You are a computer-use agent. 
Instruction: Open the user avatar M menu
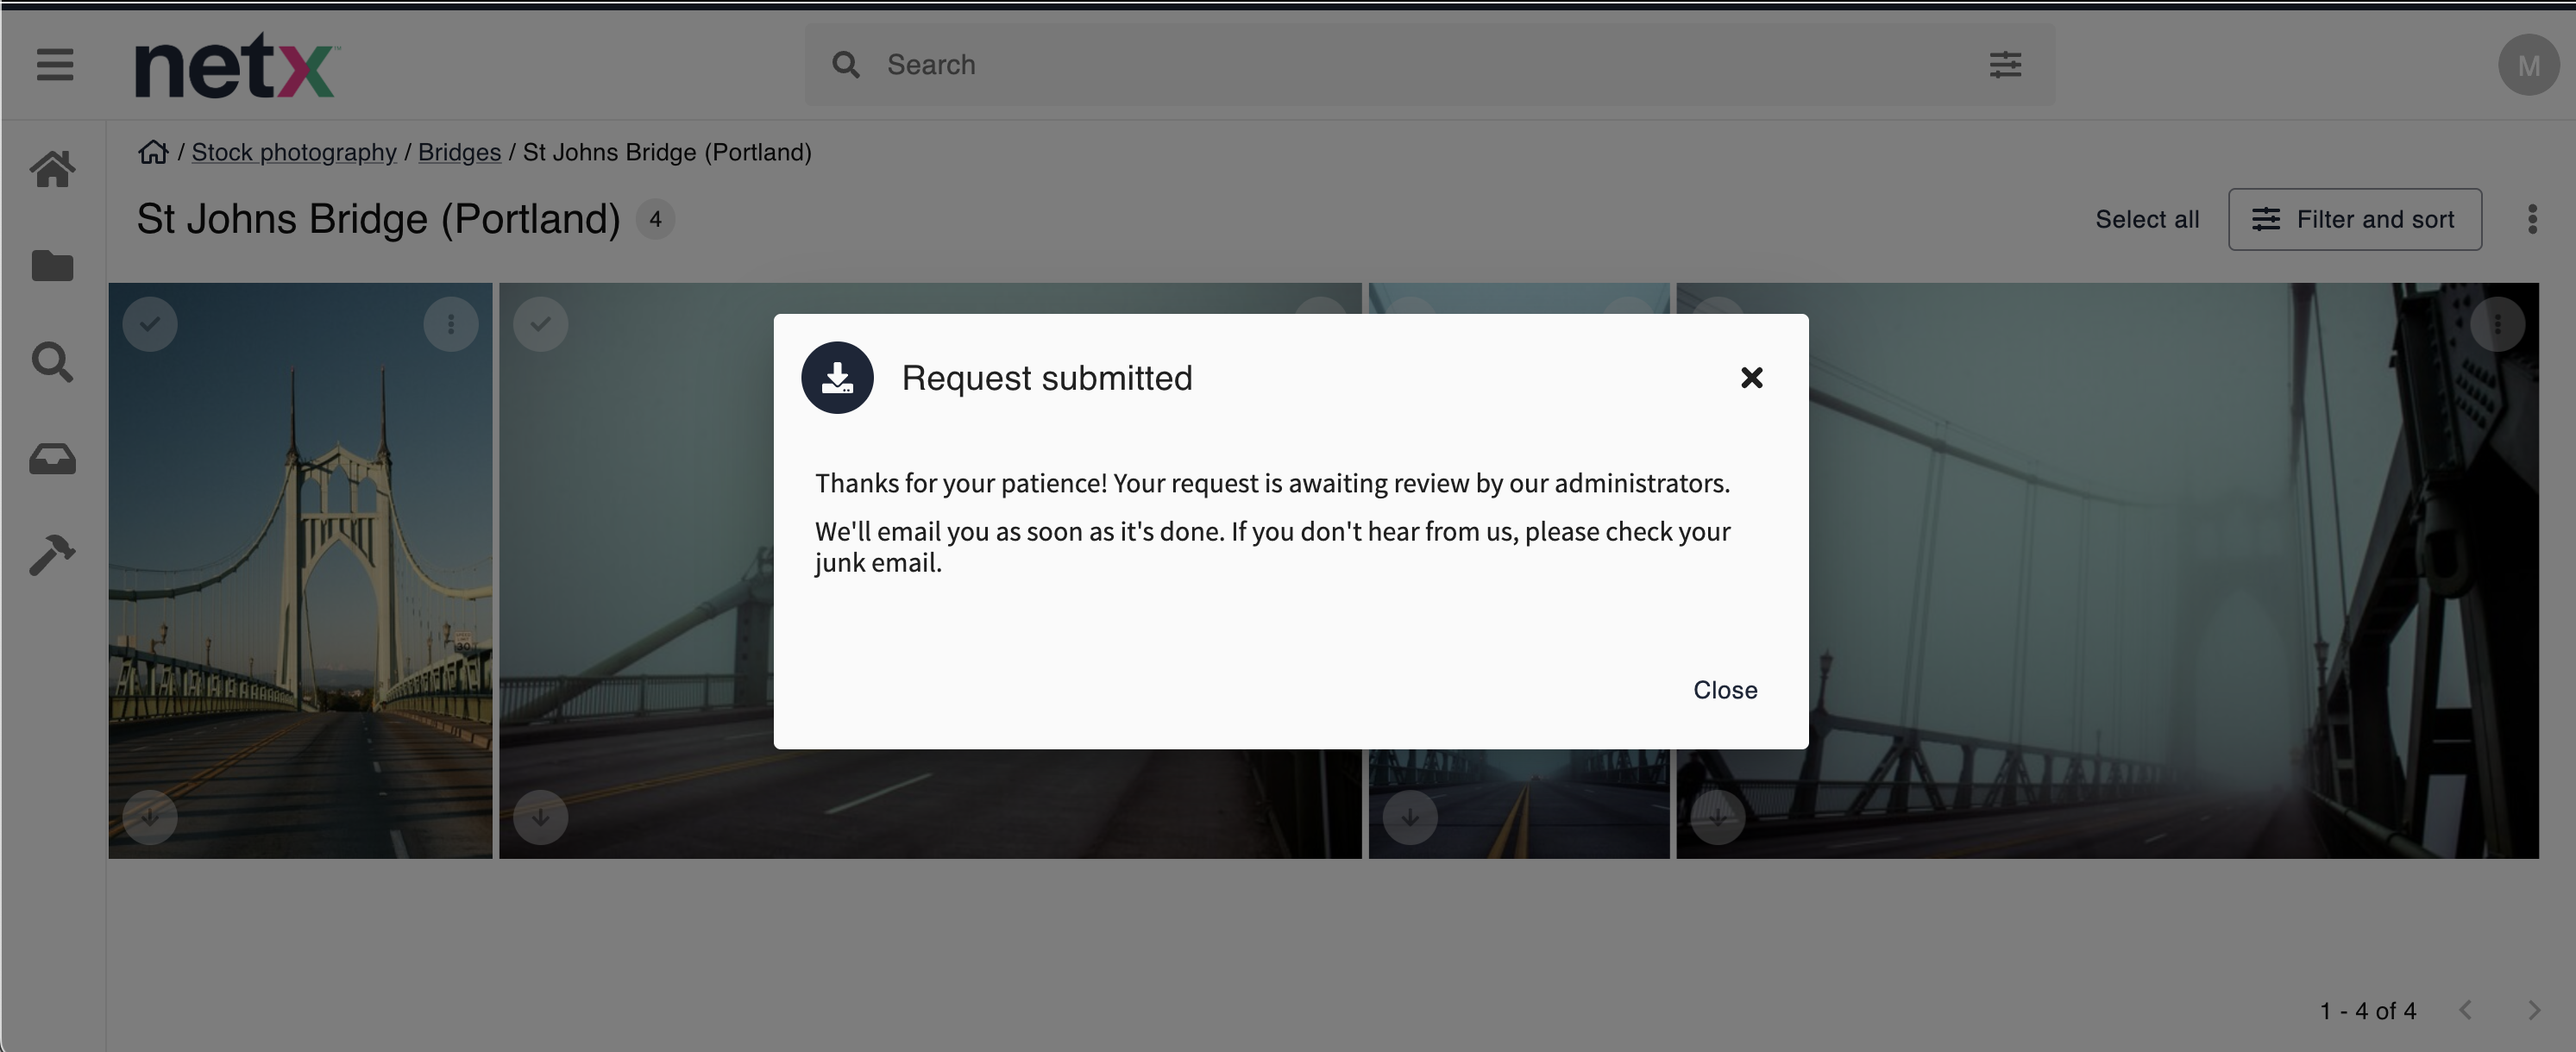(2528, 66)
